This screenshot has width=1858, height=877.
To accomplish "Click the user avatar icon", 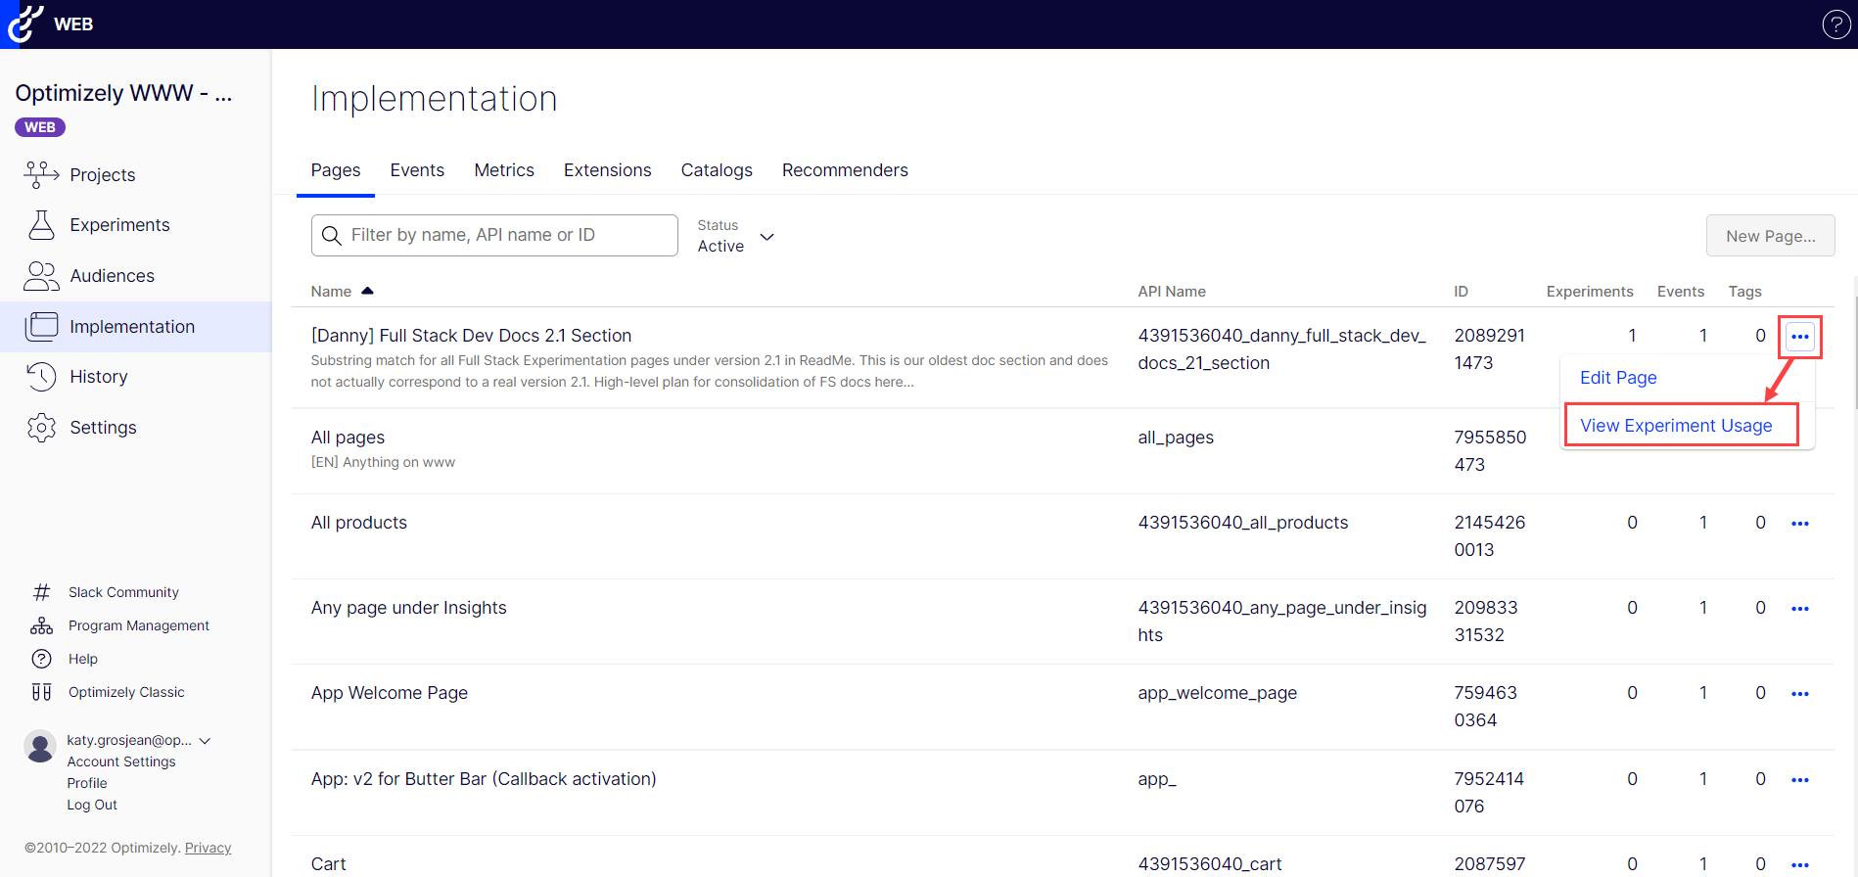I will 40,747.
